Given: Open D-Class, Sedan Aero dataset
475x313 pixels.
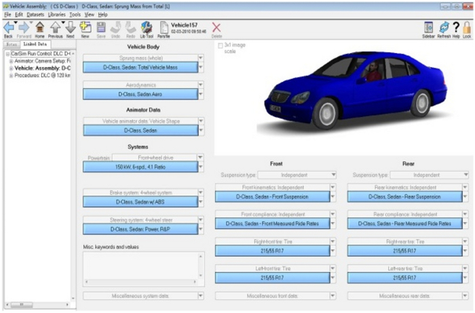Looking at the screenshot, I should click(x=140, y=94).
